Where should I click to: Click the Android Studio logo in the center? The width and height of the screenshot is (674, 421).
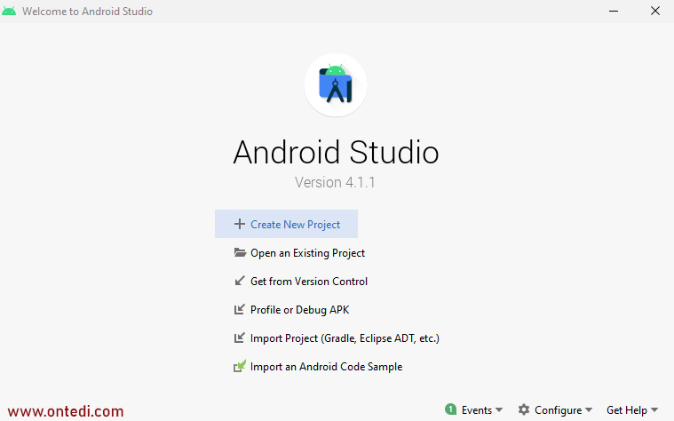(x=336, y=85)
